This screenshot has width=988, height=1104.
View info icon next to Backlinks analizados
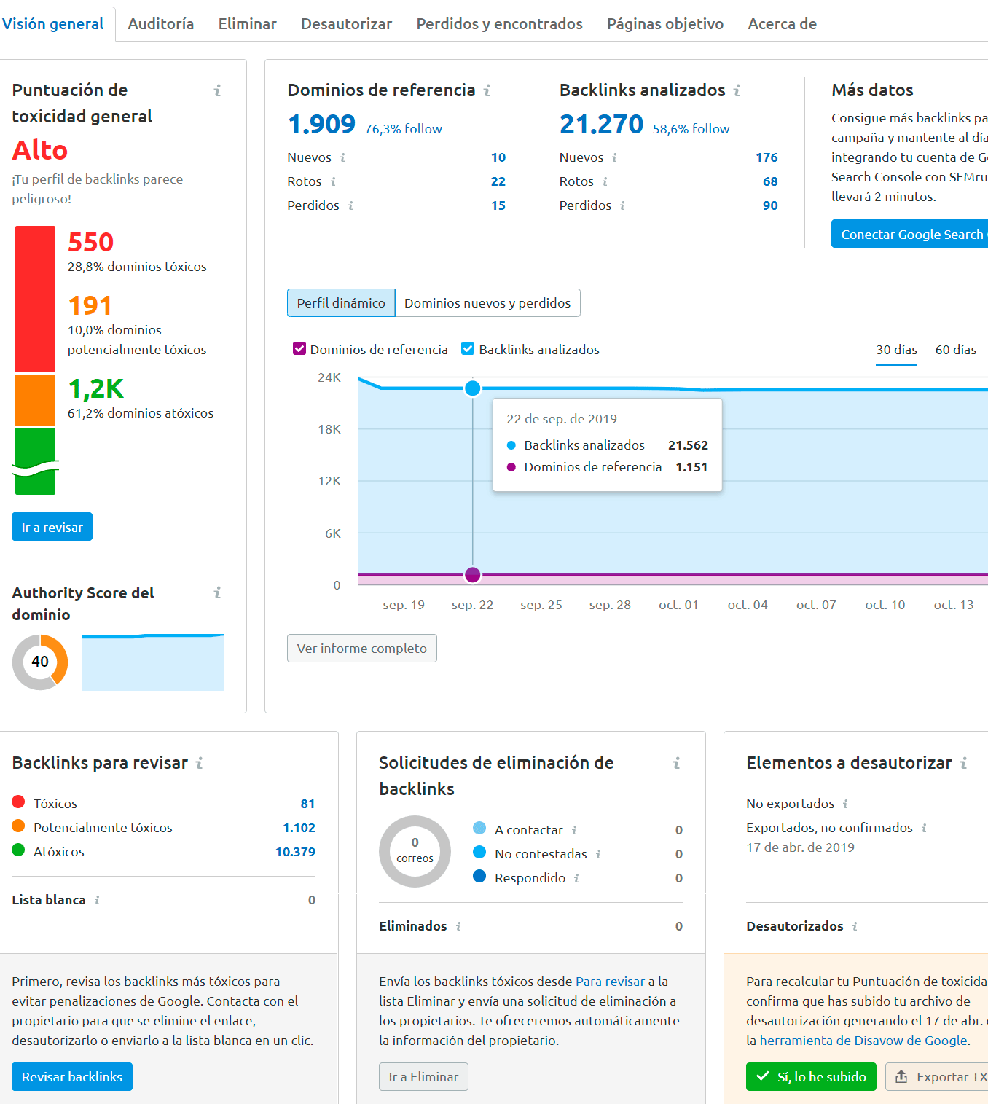(x=737, y=90)
